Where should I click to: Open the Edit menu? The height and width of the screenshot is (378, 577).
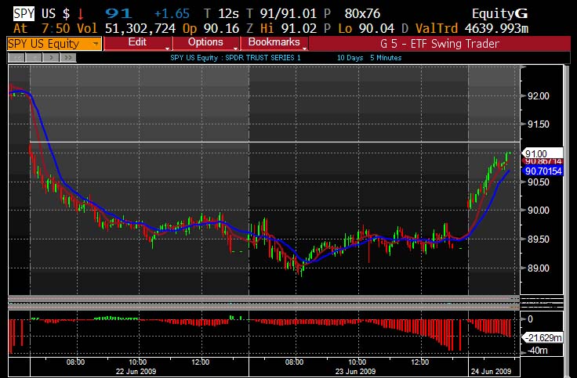[x=138, y=43]
